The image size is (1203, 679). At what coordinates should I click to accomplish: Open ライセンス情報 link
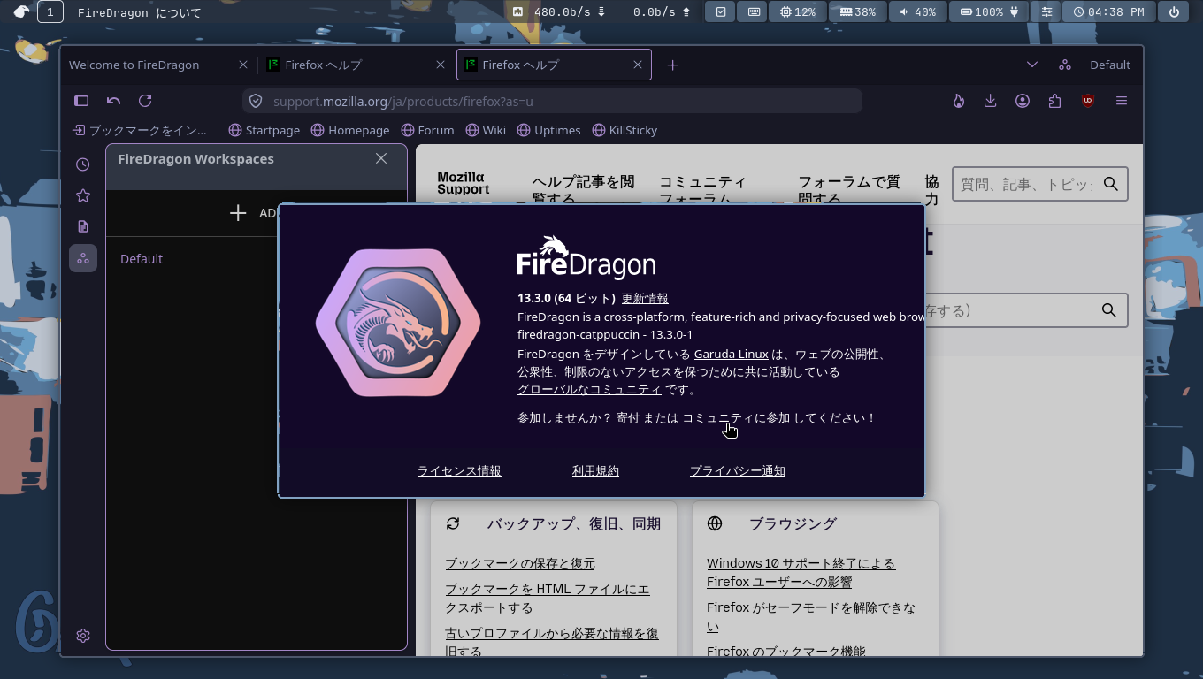click(459, 471)
